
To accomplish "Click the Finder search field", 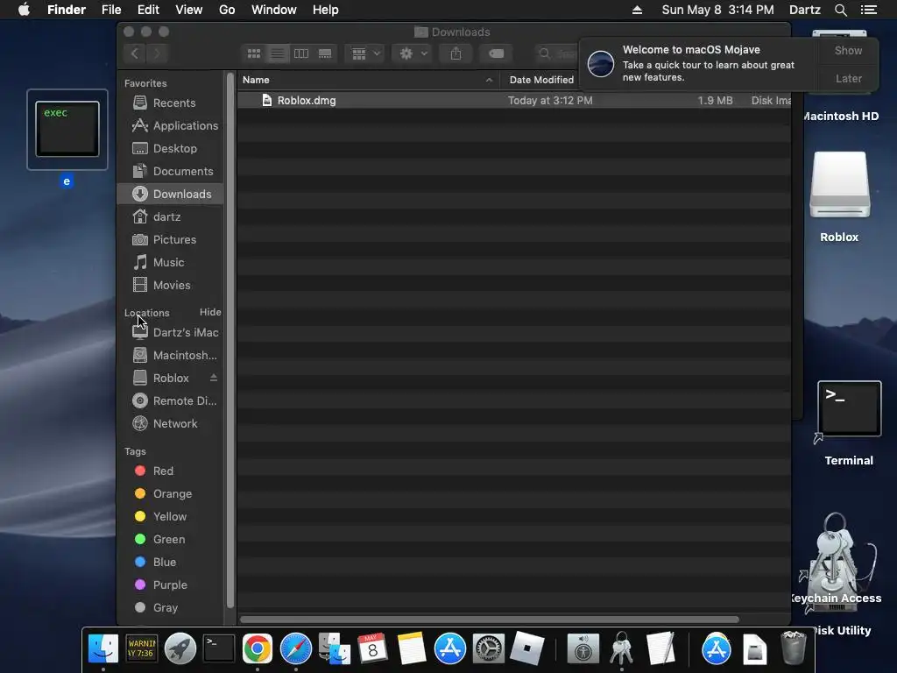I will 557,53.
